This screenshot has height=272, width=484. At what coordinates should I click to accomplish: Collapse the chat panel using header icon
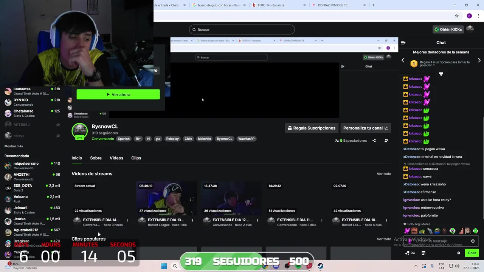403,43
